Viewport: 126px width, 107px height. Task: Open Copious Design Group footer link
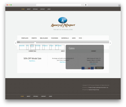click(94, 90)
